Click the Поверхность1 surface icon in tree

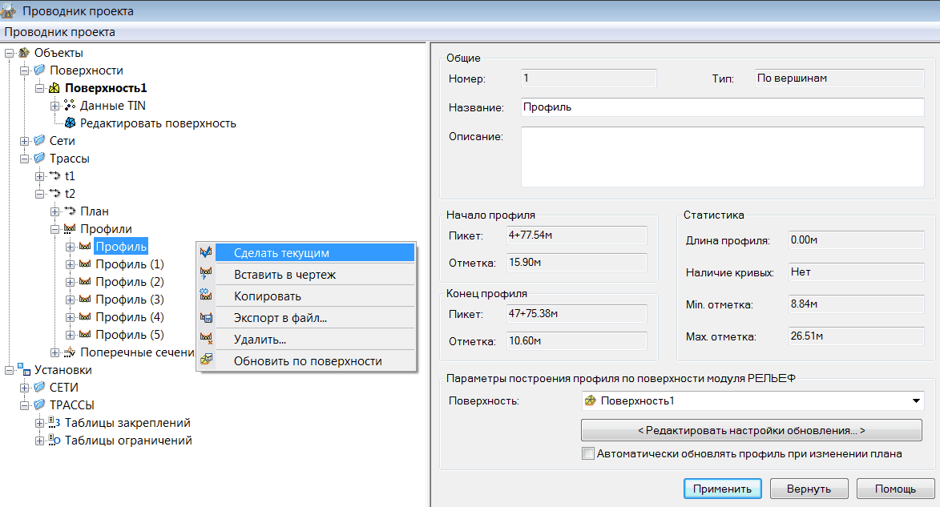(x=54, y=88)
